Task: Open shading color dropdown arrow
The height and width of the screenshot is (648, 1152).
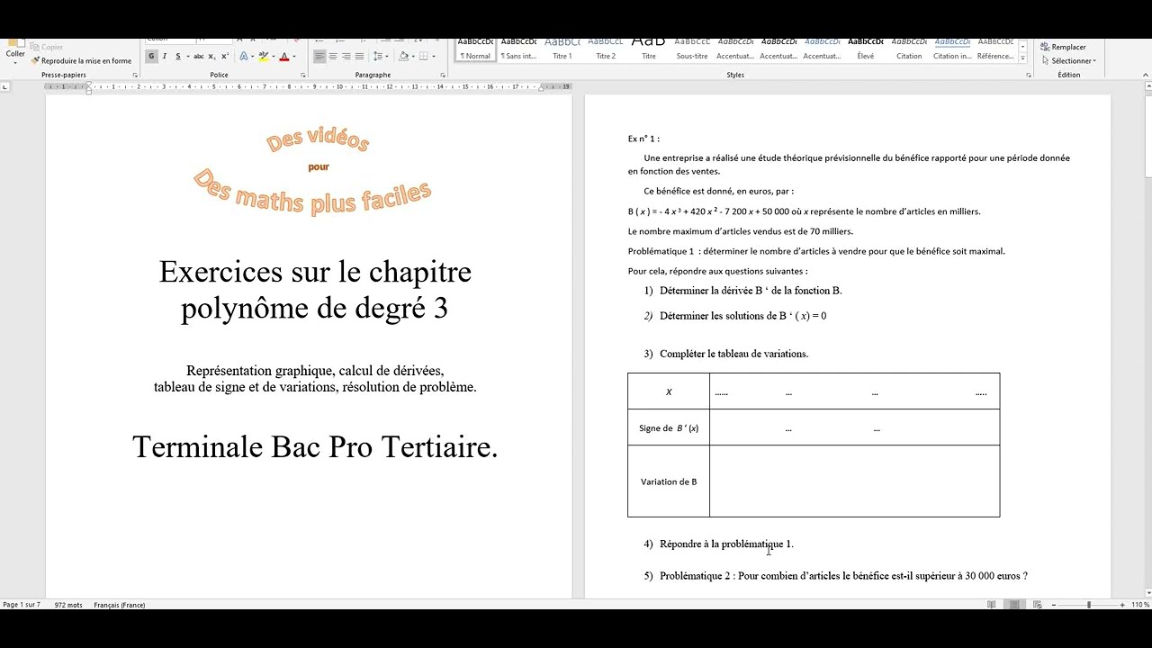Action: 413,56
